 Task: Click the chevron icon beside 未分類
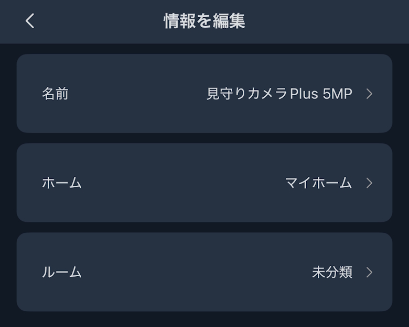tap(369, 272)
